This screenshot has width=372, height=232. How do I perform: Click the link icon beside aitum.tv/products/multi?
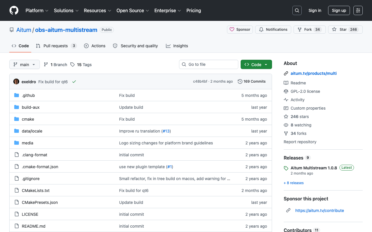(x=286, y=73)
